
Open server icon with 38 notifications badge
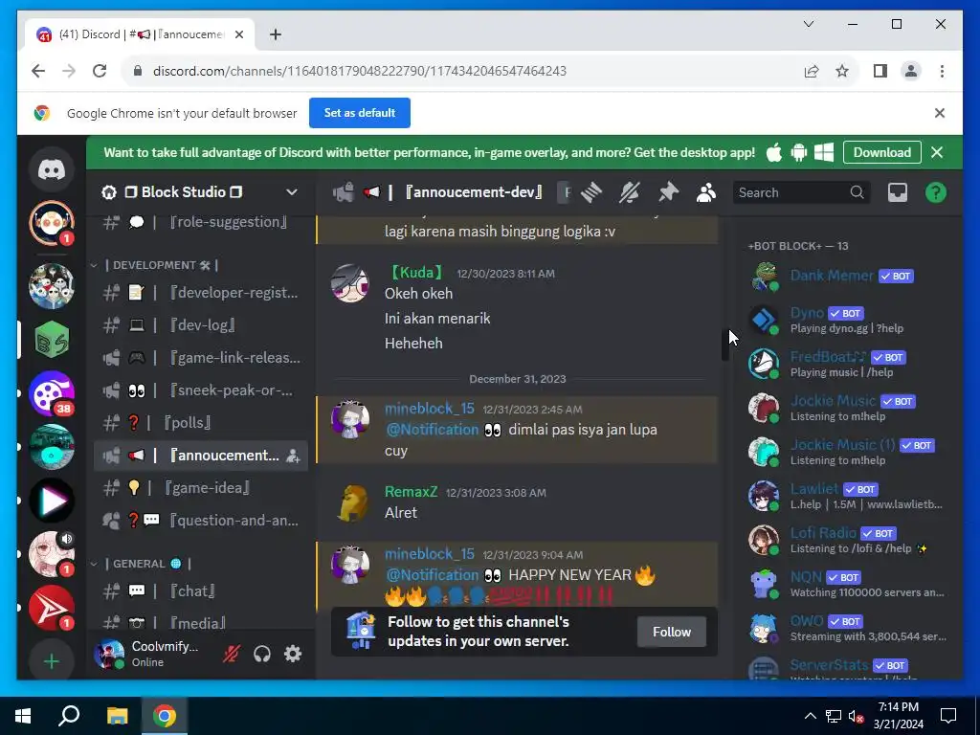[x=52, y=393]
